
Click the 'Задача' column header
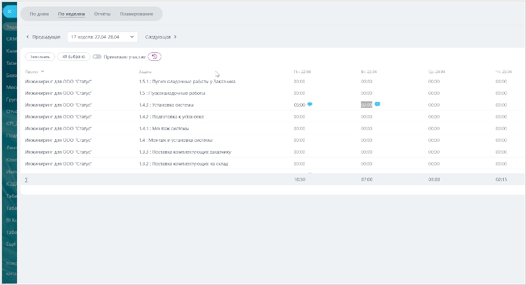point(145,72)
